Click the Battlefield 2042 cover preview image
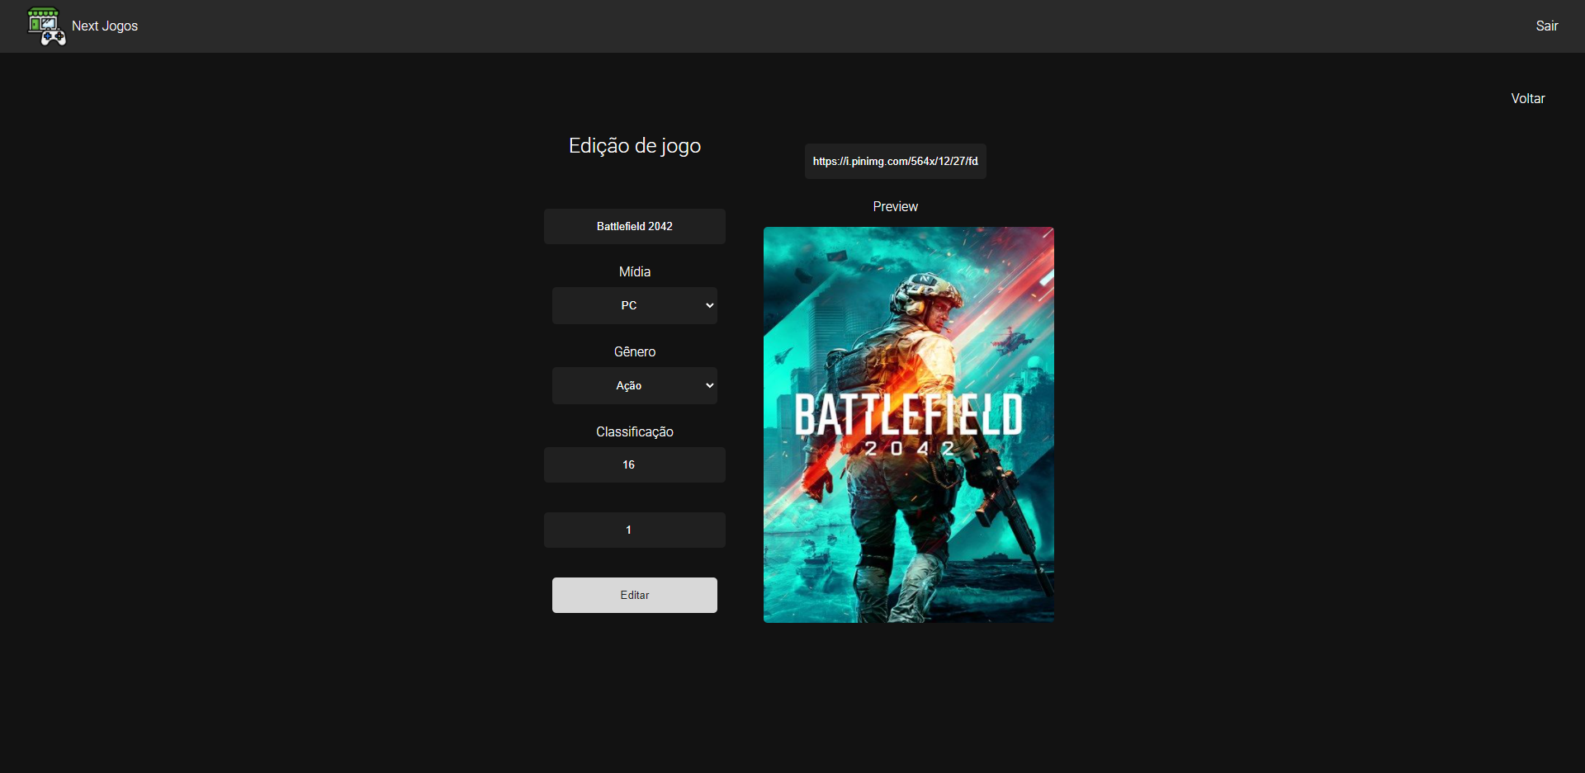The image size is (1585, 773). (x=908, y=425)
